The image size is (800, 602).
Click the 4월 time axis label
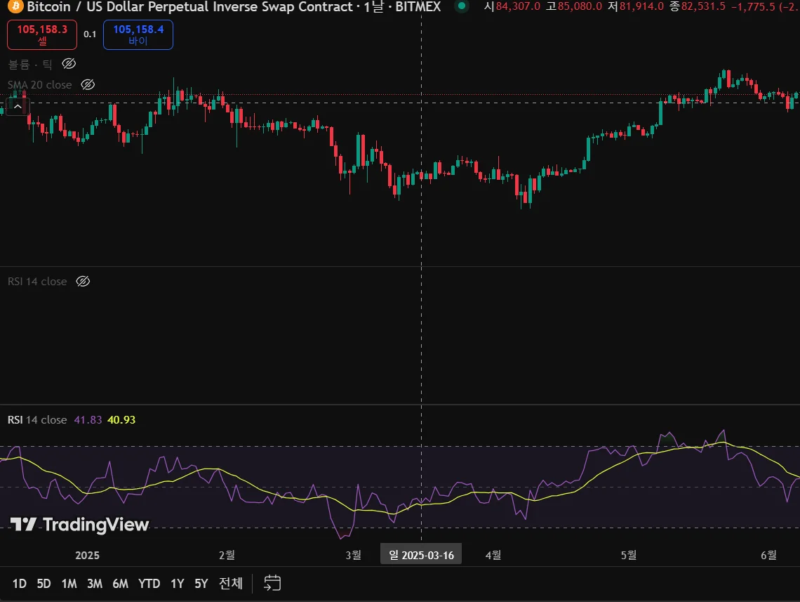493,554
